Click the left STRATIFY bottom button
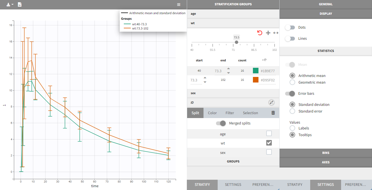 click(x=202, y=184)
